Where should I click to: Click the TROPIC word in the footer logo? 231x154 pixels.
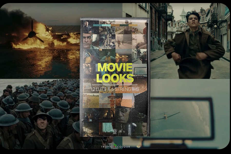107,147
